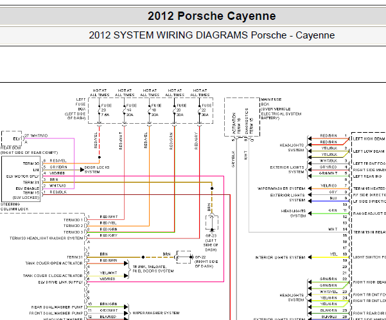Click the 'RED/GRY' wire label at pin 4

coord(109,235)
